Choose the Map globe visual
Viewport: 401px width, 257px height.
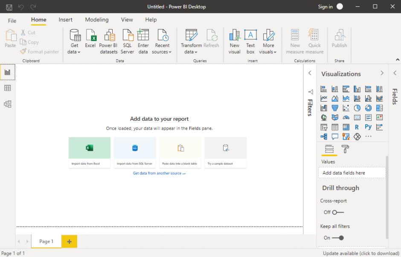click(323, 117)
